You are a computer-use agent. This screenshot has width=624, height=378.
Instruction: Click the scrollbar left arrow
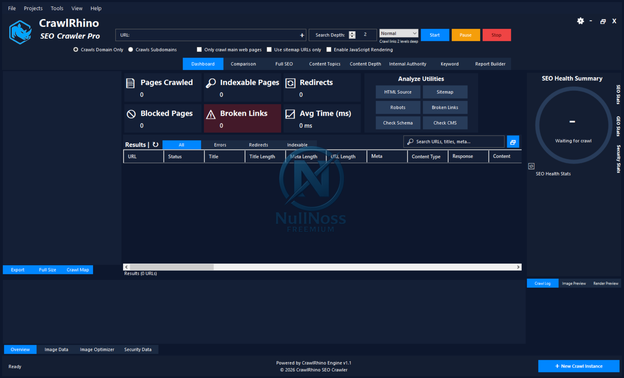click(x=126, y=267)
